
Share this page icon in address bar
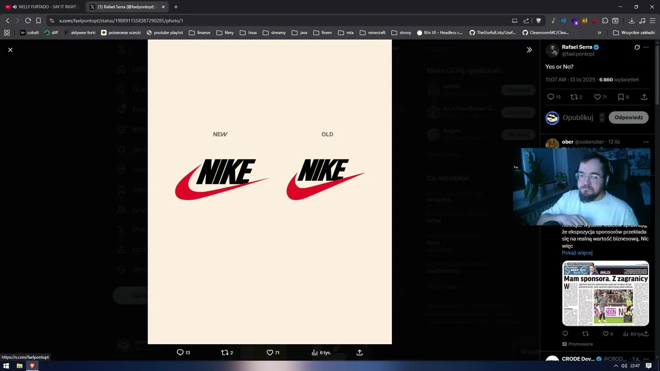coord(526,21)
